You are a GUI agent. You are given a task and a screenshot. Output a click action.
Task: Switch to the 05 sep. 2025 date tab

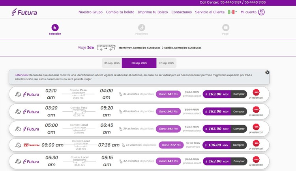pyautogui.click(x=112, y=63)
